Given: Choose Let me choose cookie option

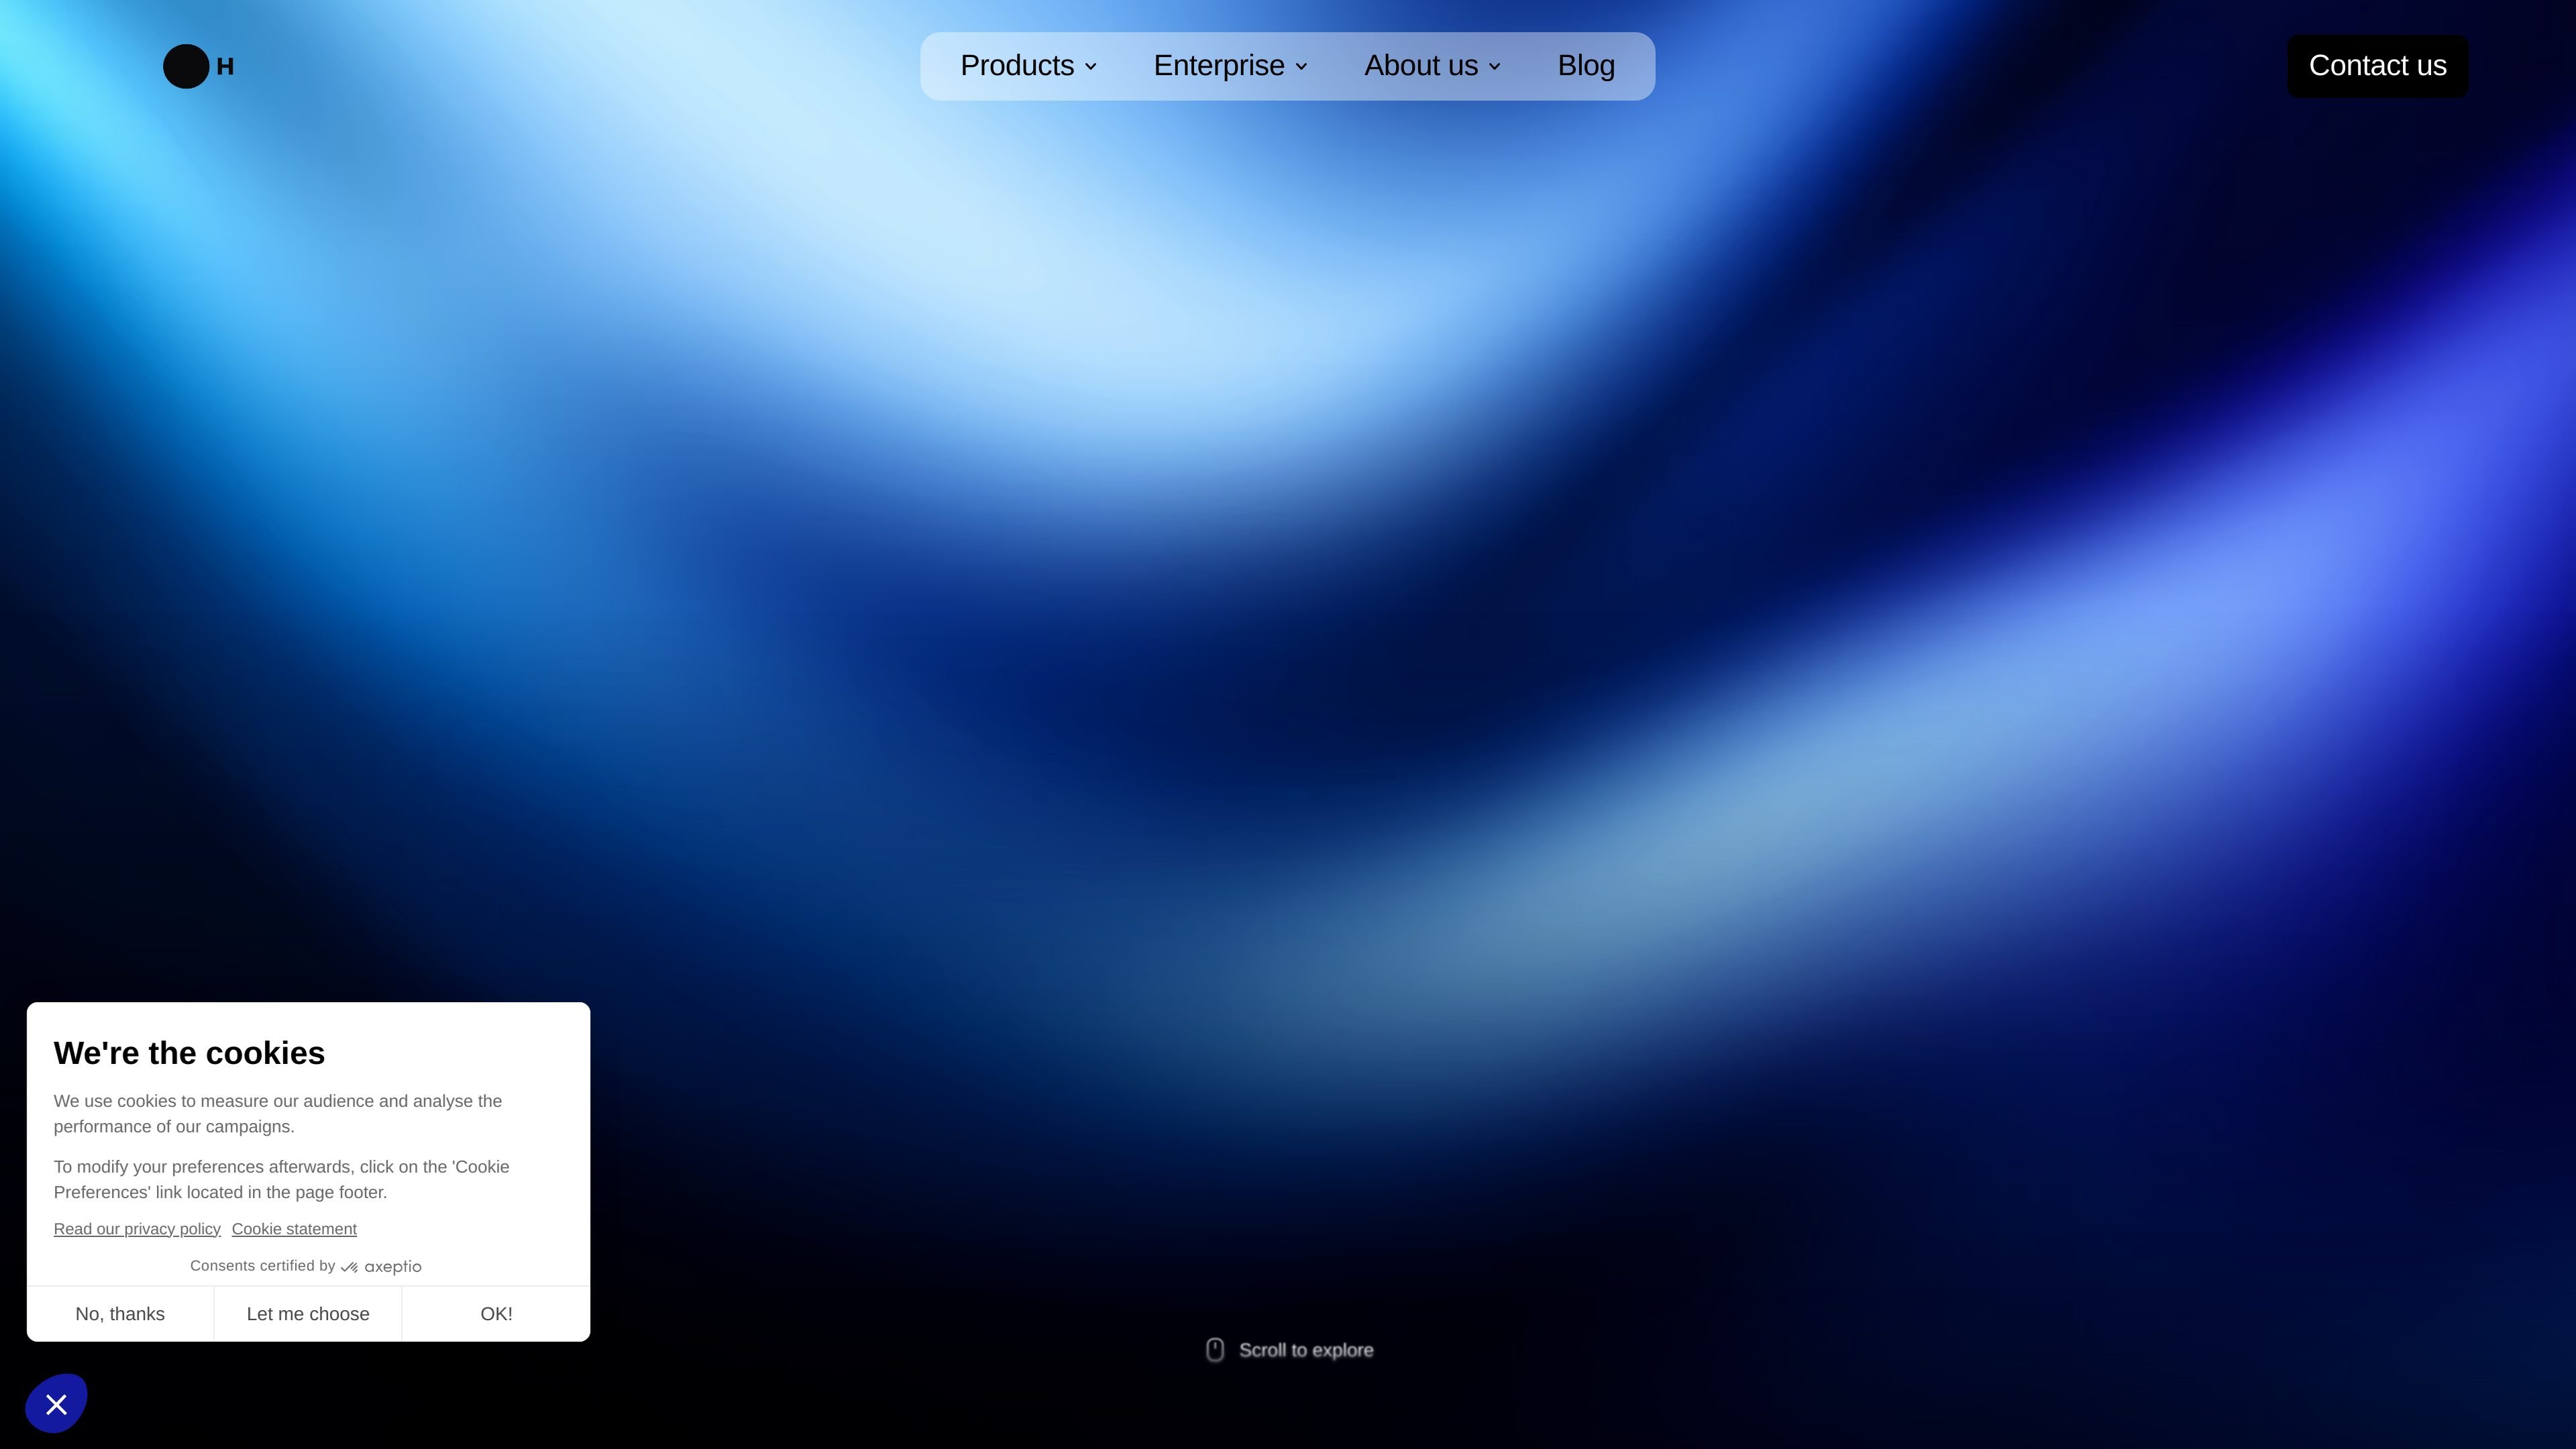Looking at the screenshot, I should 308,1314.
